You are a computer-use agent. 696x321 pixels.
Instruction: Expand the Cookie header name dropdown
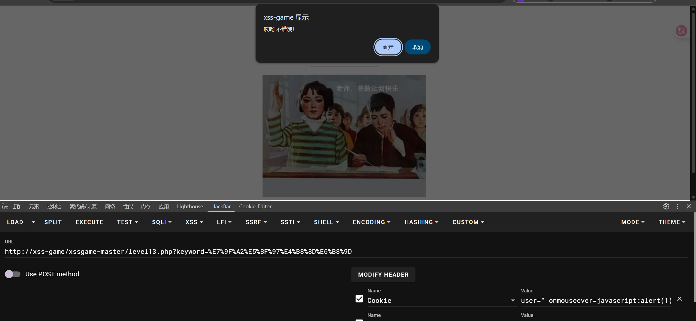pyautogui.click(x=513, y=300)
